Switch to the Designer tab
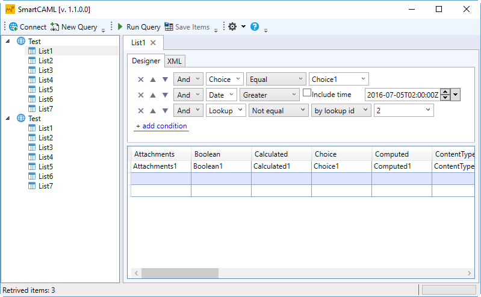The image size is (481, 297). tap(146, 61)
